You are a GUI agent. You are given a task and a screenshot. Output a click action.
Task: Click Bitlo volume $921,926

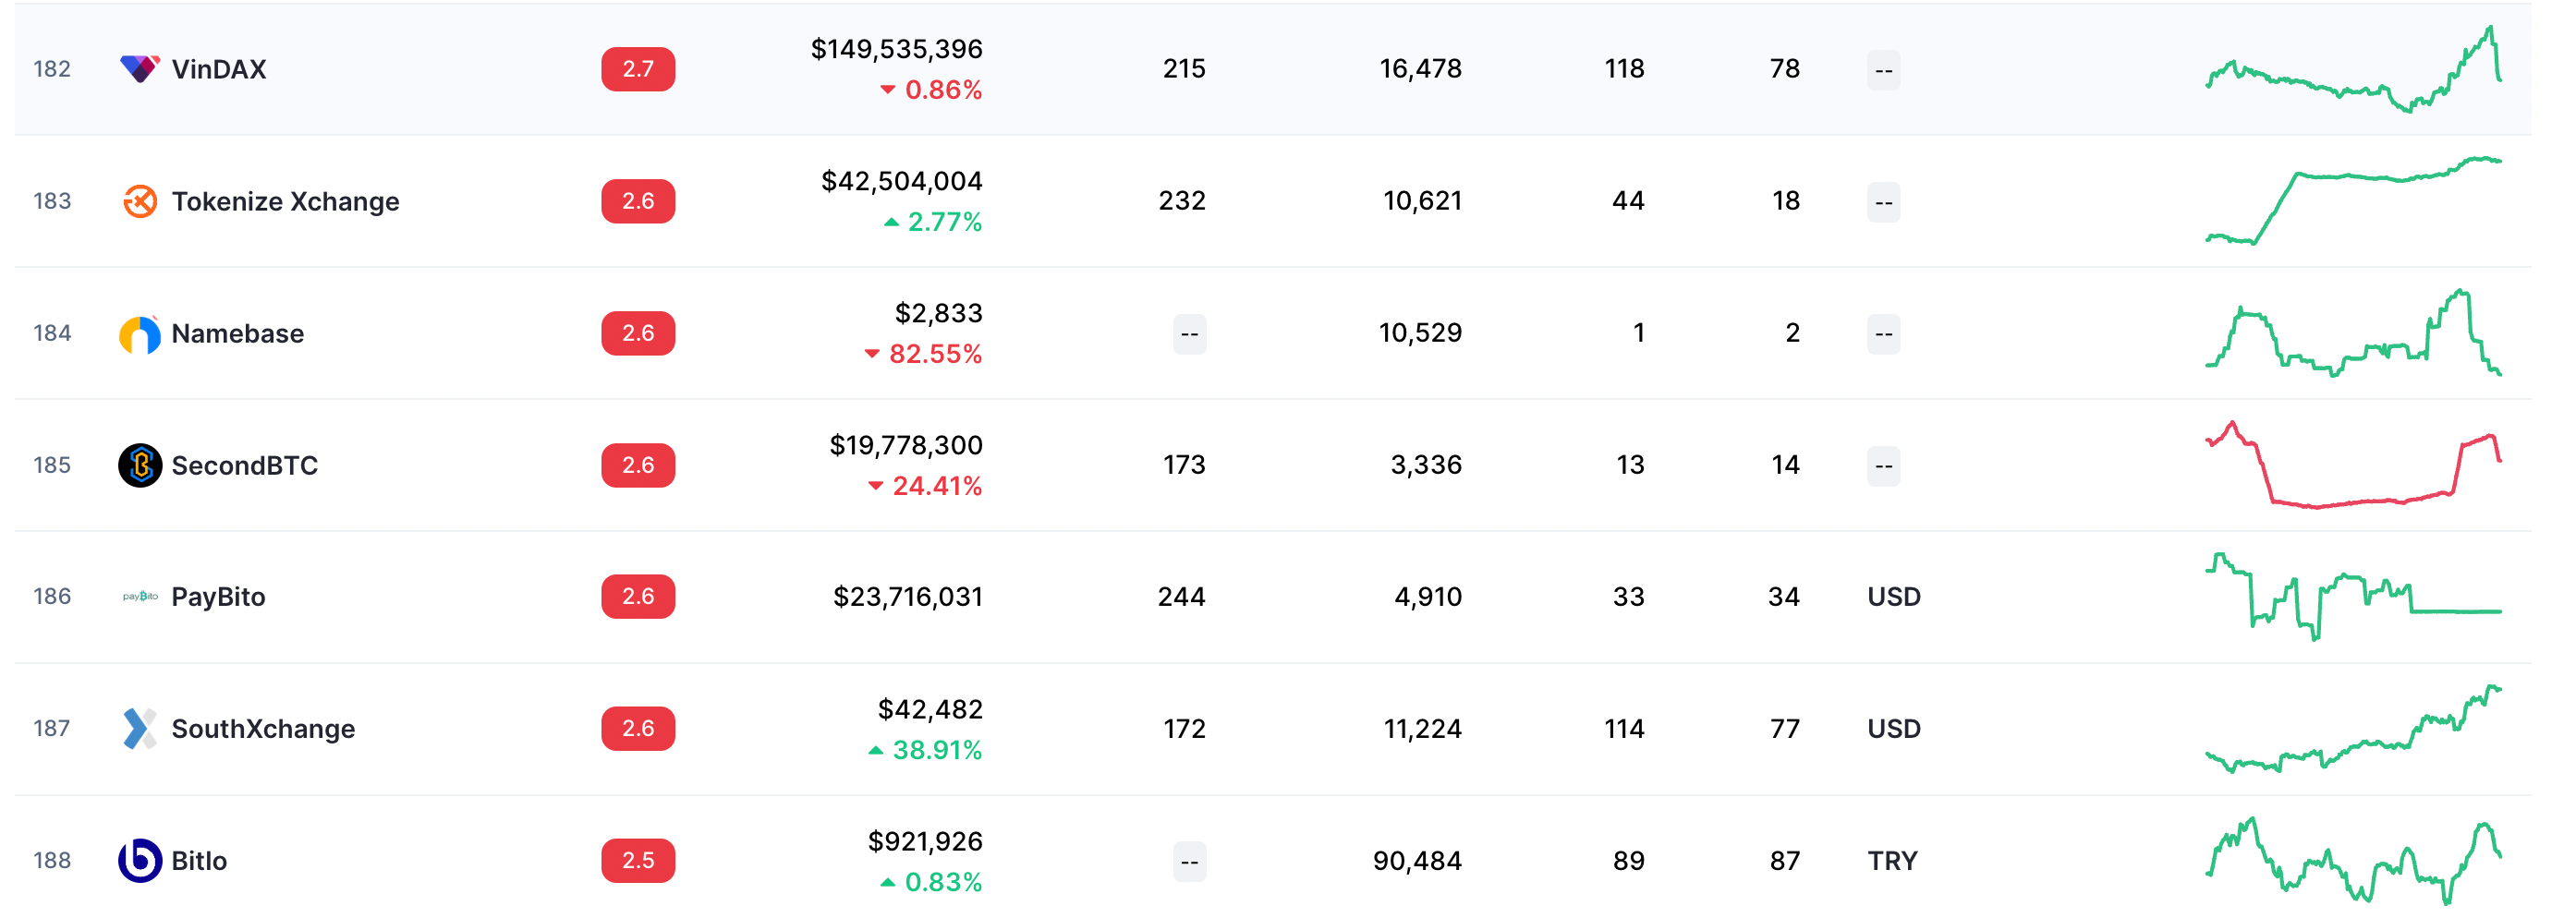coord(925,841)
